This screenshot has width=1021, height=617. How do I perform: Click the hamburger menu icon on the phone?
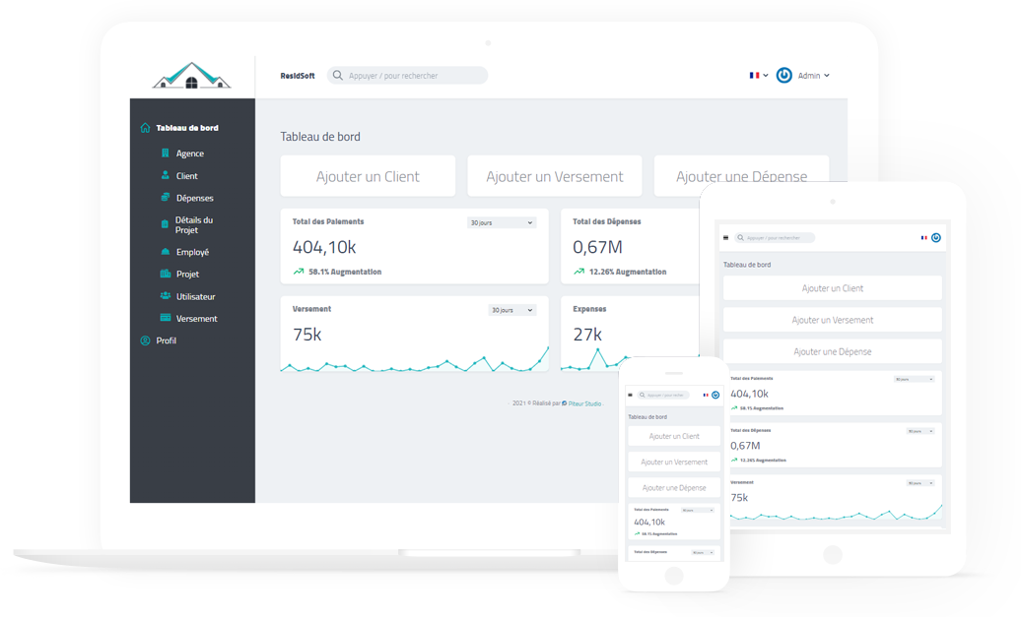pos(630,396)
